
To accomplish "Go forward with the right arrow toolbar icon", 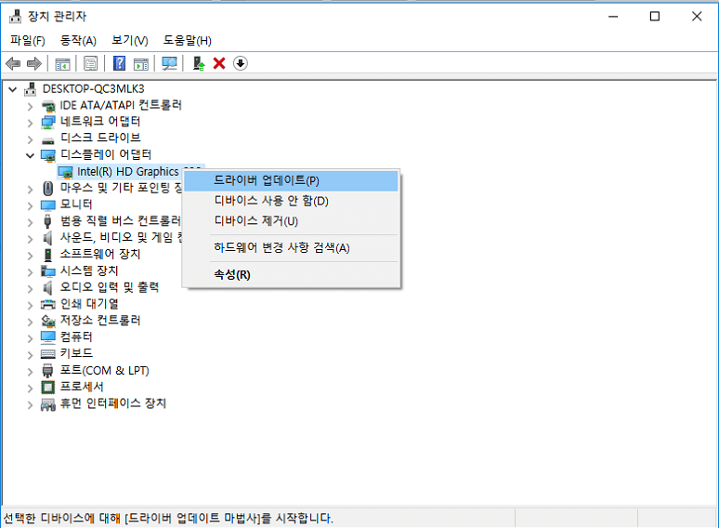I will point(34,63).
